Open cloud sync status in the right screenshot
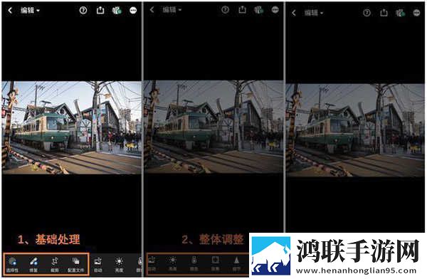The image size is (427, 279). [400, 13]
